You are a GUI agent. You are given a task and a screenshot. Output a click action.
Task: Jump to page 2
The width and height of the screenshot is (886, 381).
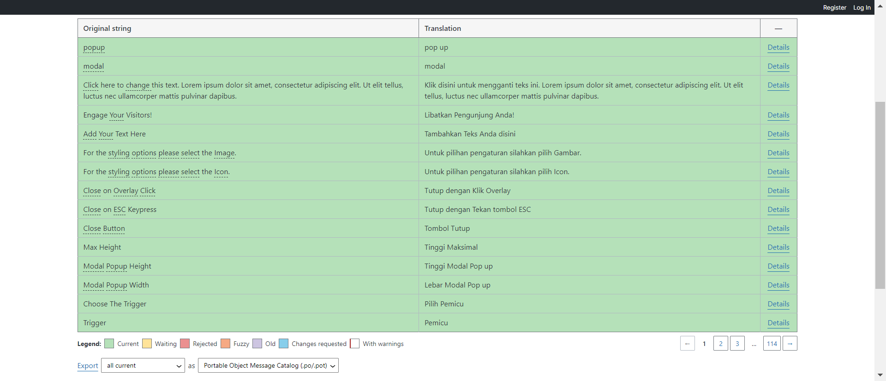(720, 344)
